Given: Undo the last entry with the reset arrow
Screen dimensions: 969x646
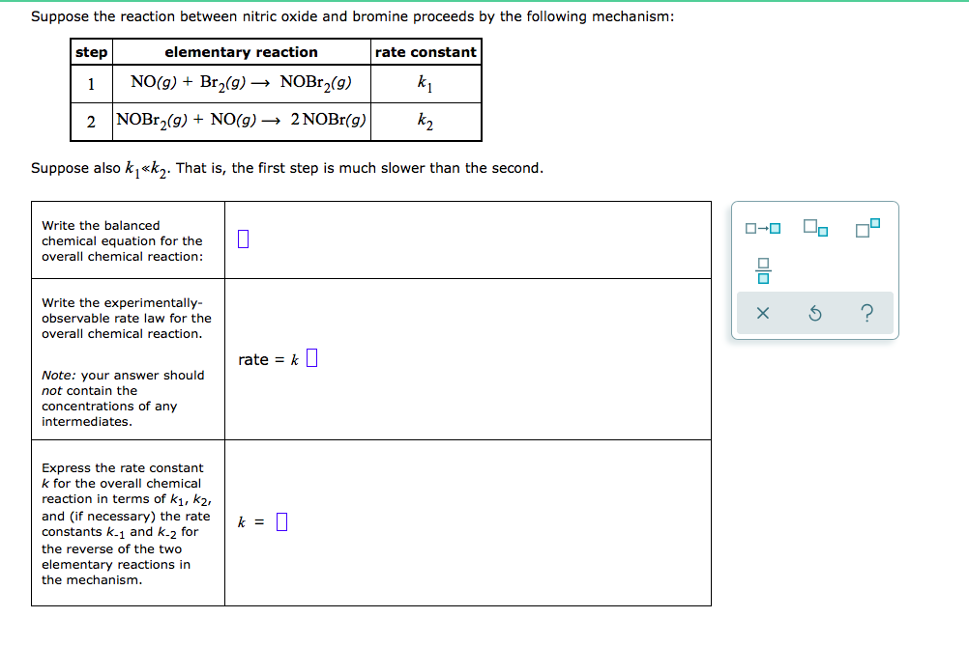Looking at the screenshot, I should click(x=815, y=313).
